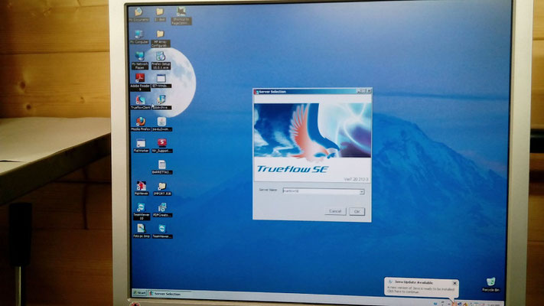Open the TeamViewer icon beside foto pc.bmp
544x306 pixels.
coord(162,231)
